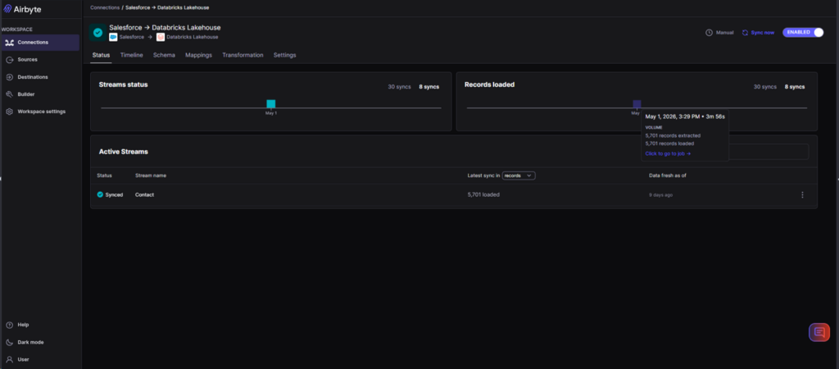Click the 5,701 loaded value

(483, 195)
